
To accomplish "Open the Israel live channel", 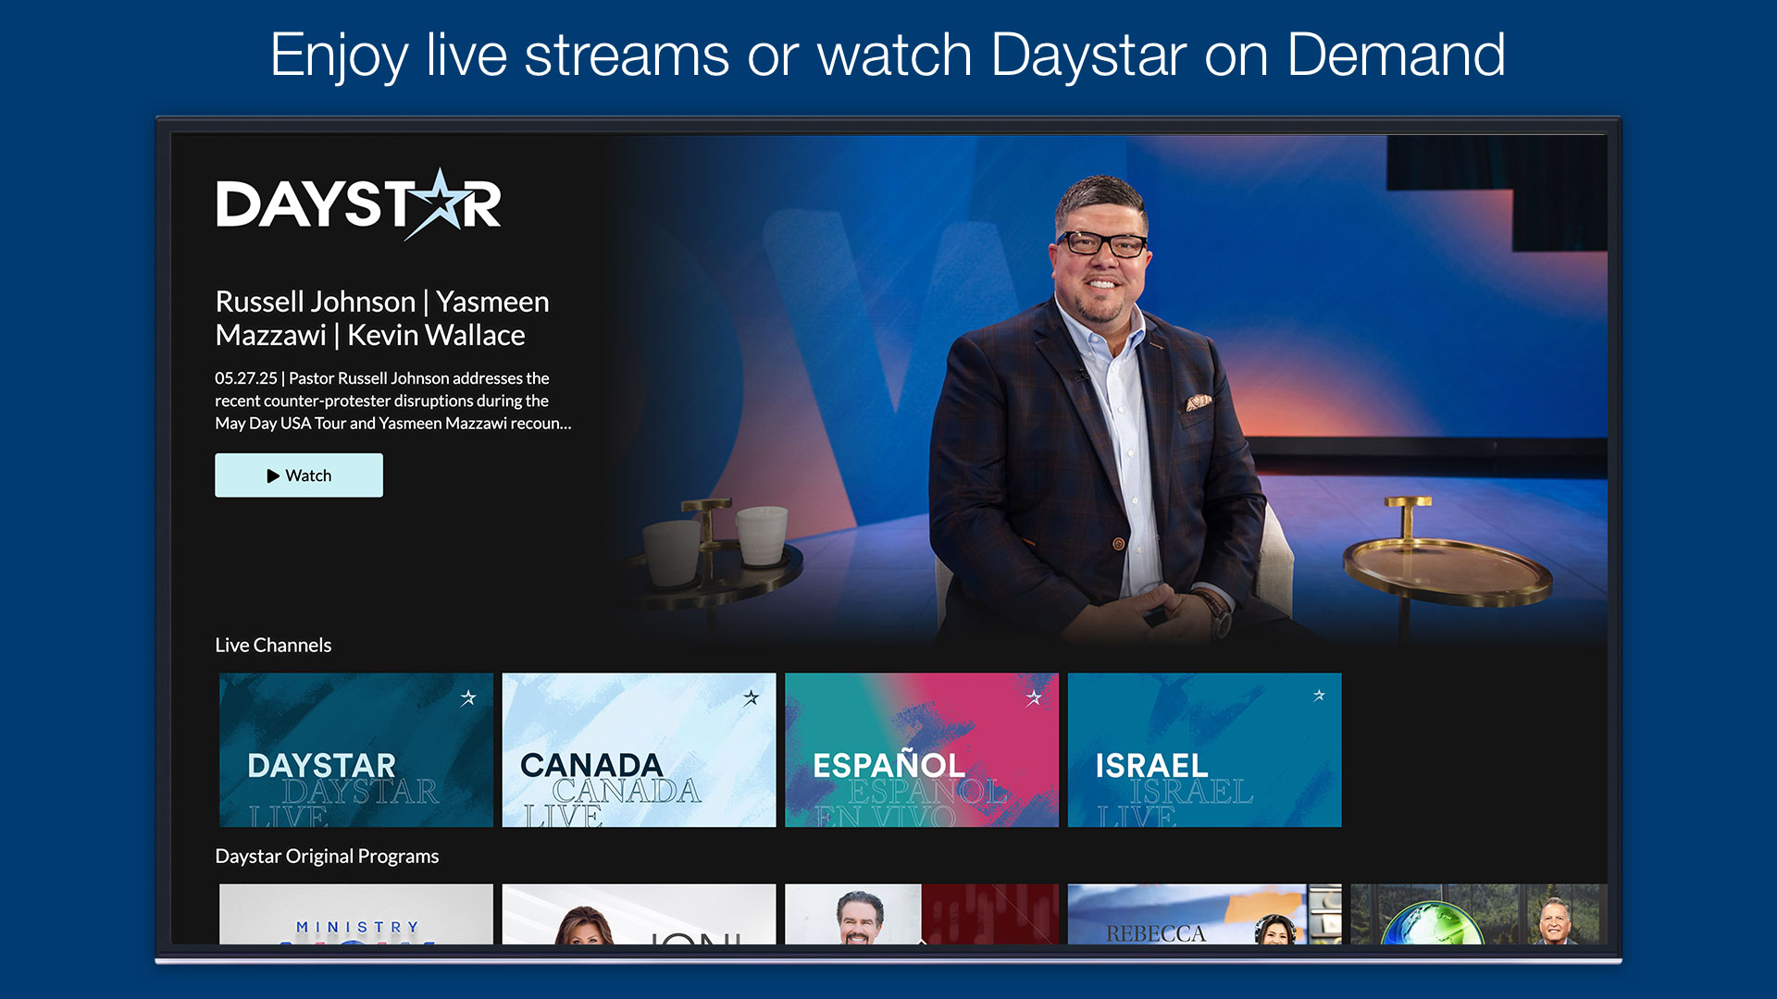I will (1204, 749).
